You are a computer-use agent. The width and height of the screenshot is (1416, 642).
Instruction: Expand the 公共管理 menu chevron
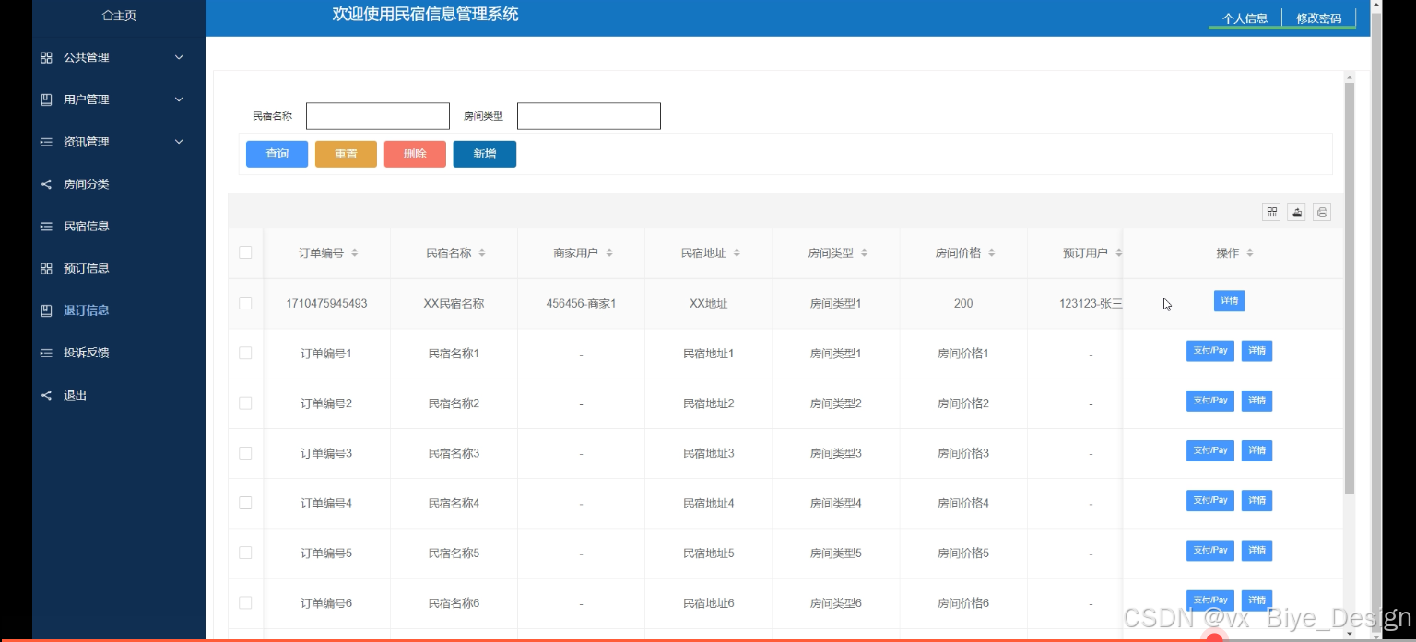tap(179, 57)
